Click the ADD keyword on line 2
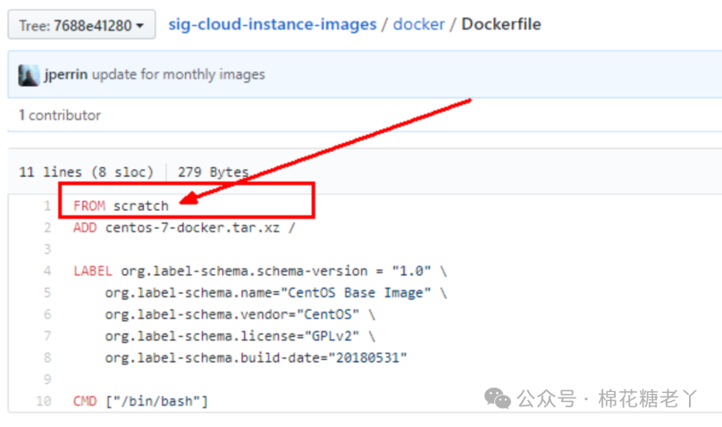Image resolution: width=722 pixels, height=427 pixels. pyautogui.click(x=85, y=227)
